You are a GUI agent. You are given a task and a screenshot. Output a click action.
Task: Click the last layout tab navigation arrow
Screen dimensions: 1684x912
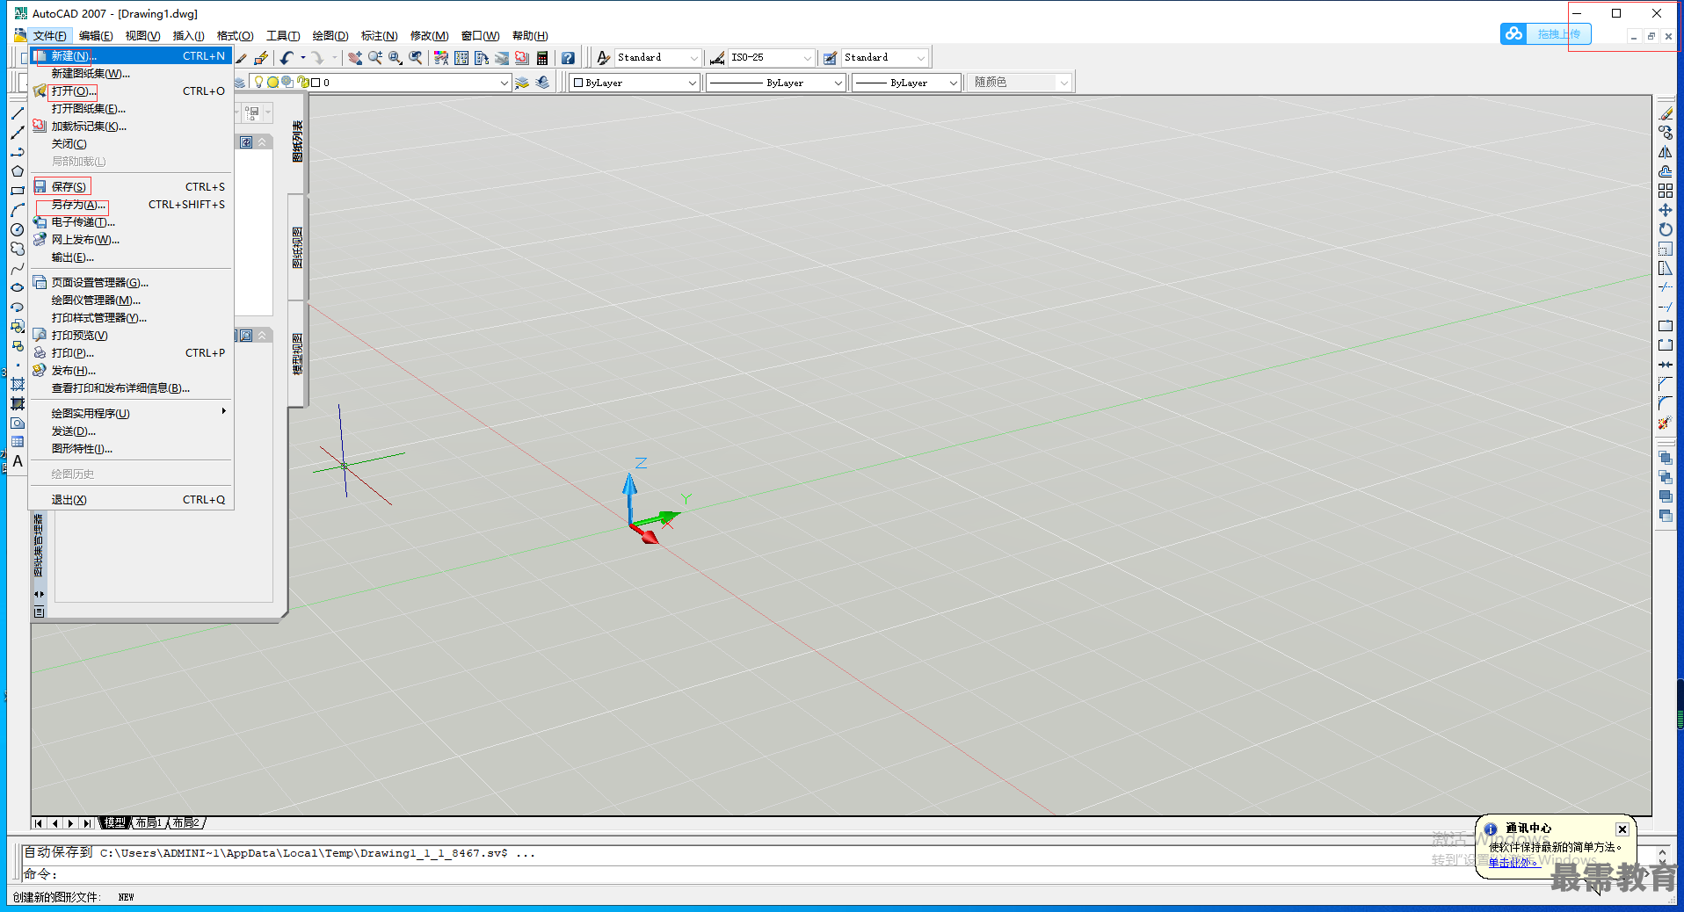[x=86, y=823]
